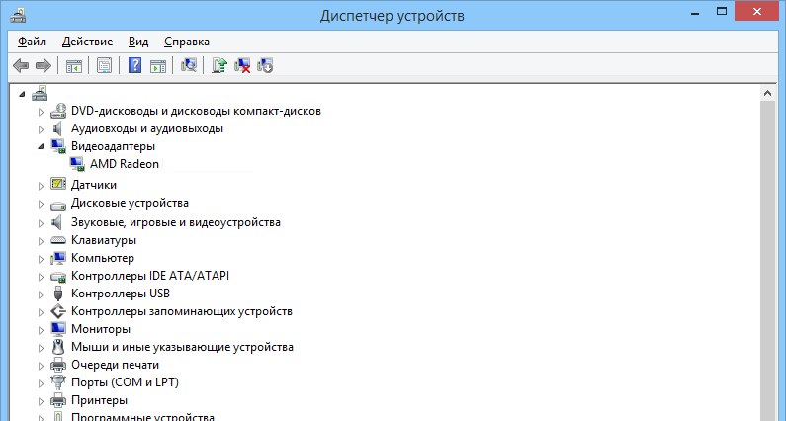Click the Компьютер category icon
The height and width of the screenshot is (421, 786).
coord(58,258)
